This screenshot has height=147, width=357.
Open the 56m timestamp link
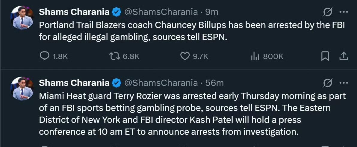pos(214,83)
